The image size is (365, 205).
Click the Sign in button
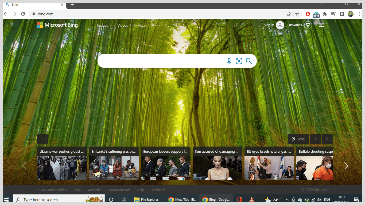coord(269,25)
